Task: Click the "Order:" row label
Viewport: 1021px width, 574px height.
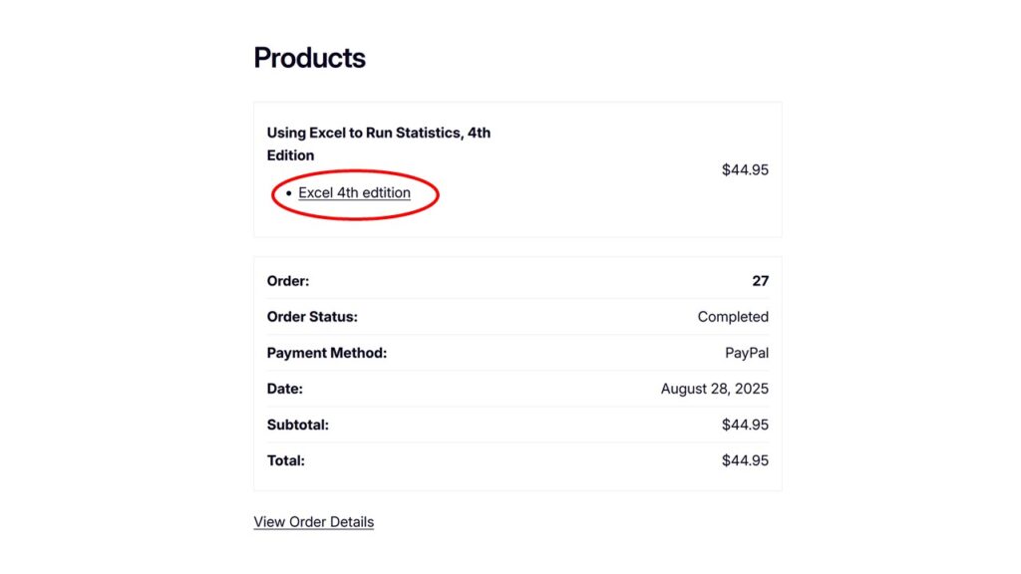Action: [288, 281]
